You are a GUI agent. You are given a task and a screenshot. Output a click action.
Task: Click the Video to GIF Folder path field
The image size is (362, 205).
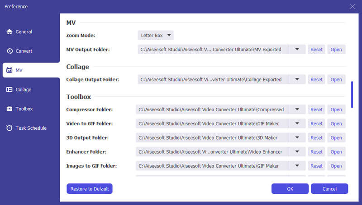tap(212, 123)
